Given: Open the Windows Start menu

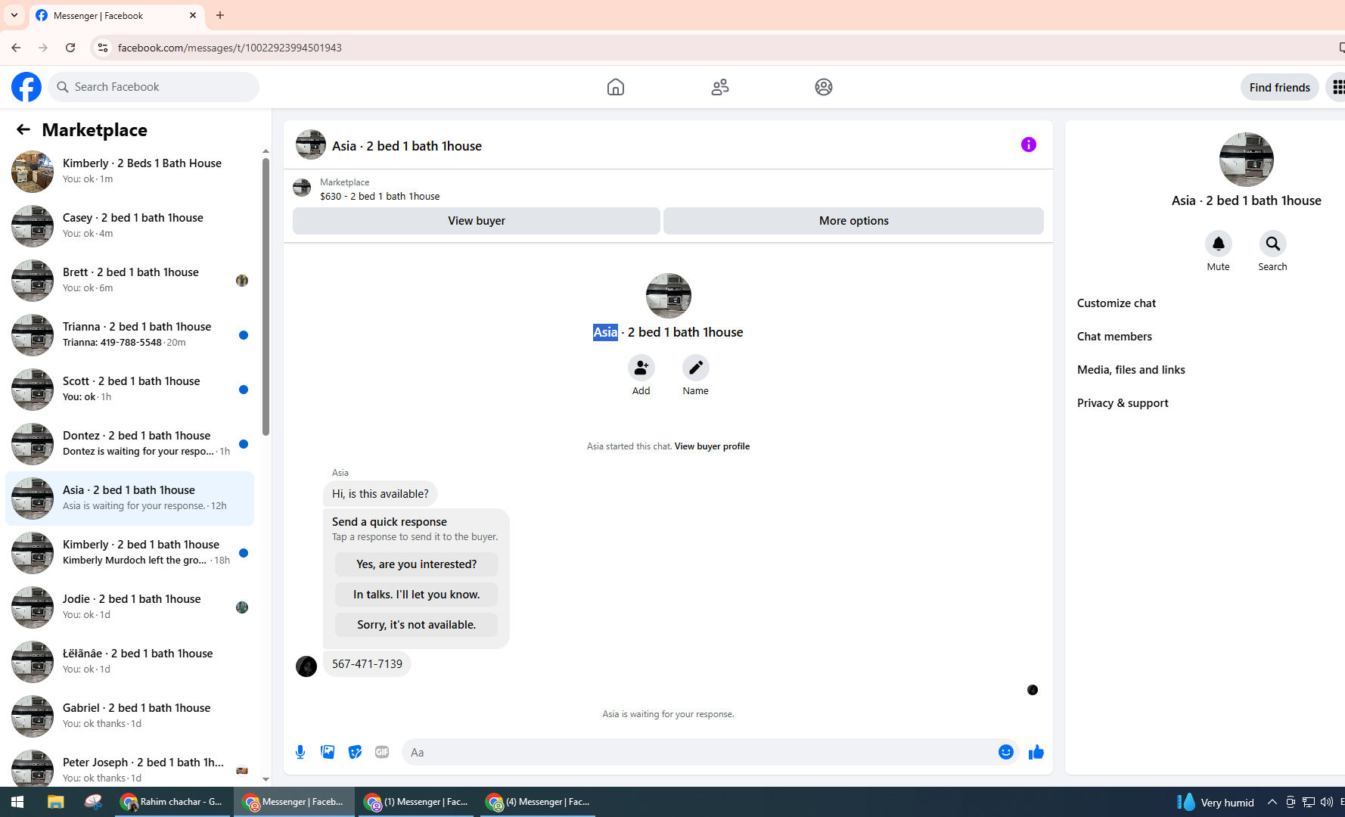Looking at the screenshot, I should point(17,802).
